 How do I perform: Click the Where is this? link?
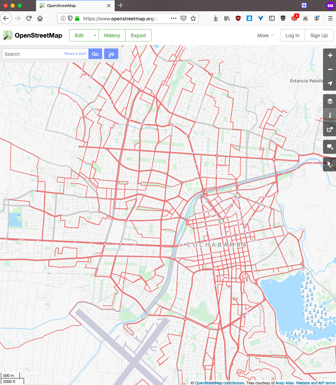click(x=75, y=53)
